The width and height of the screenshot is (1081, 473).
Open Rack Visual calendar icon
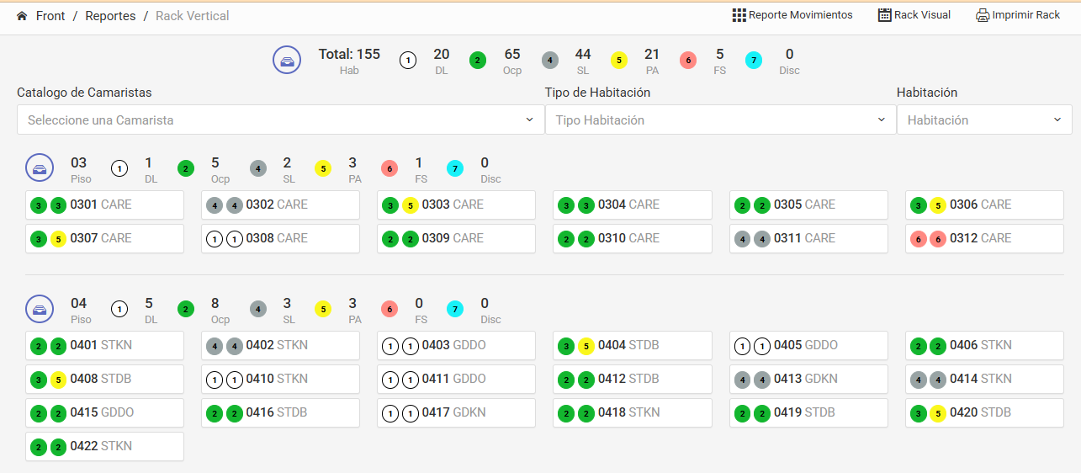(885, 15)
